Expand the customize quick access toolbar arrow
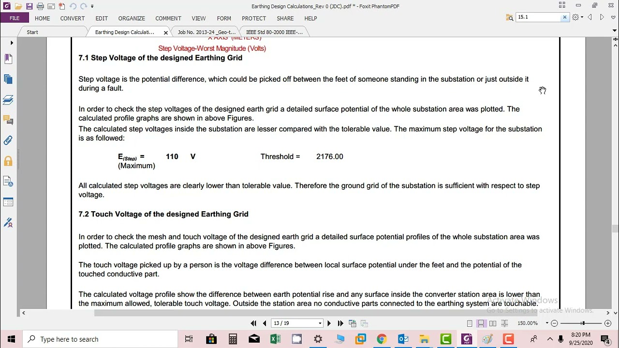The height and width of the screenshot is (348, 619). [x=92, y=6]
